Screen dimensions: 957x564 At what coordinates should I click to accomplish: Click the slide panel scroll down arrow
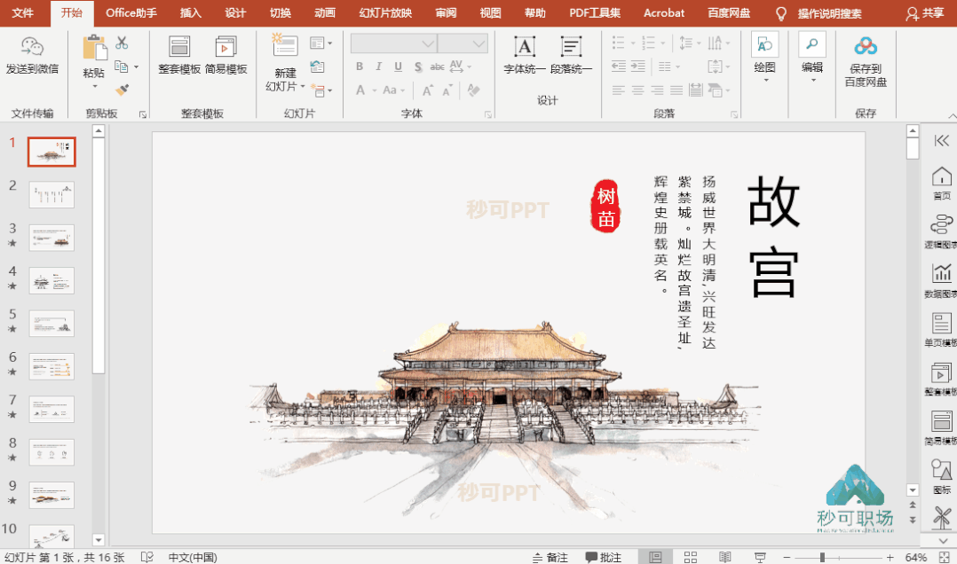click(99, 539)
